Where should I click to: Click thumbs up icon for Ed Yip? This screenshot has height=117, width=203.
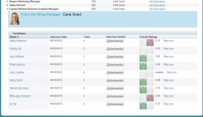143,106
